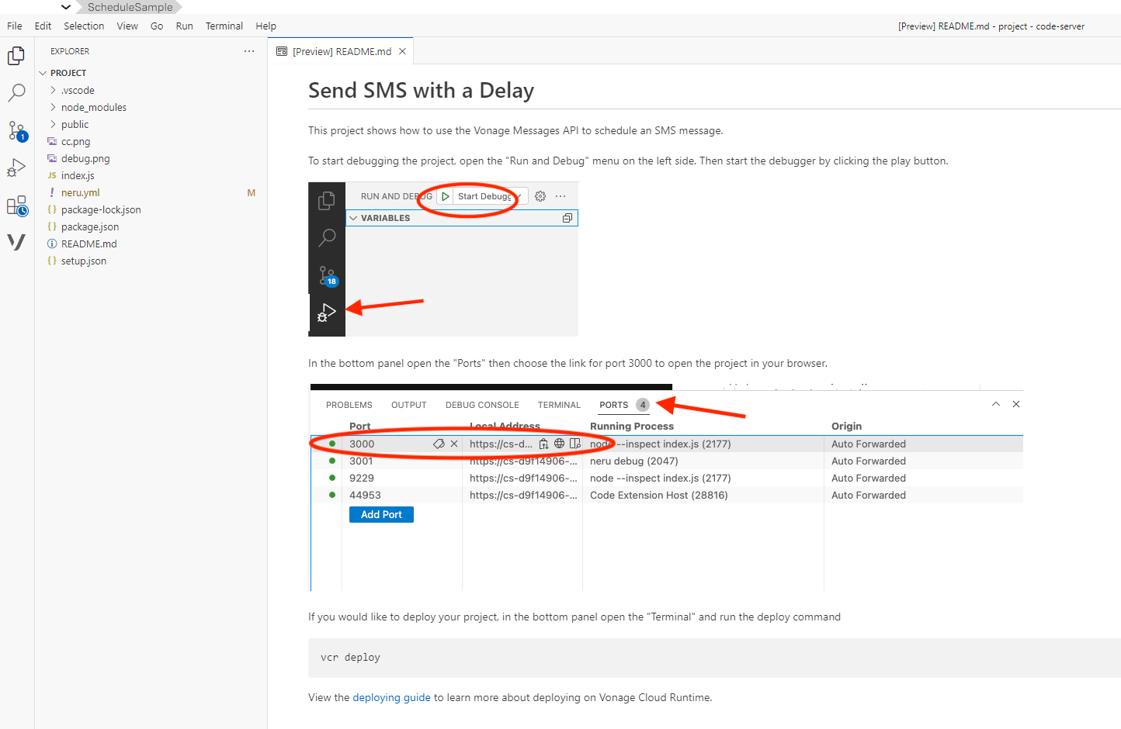1121x729 pixels.
Task: Click the cc.png image file icon
Action: (52, 141)
